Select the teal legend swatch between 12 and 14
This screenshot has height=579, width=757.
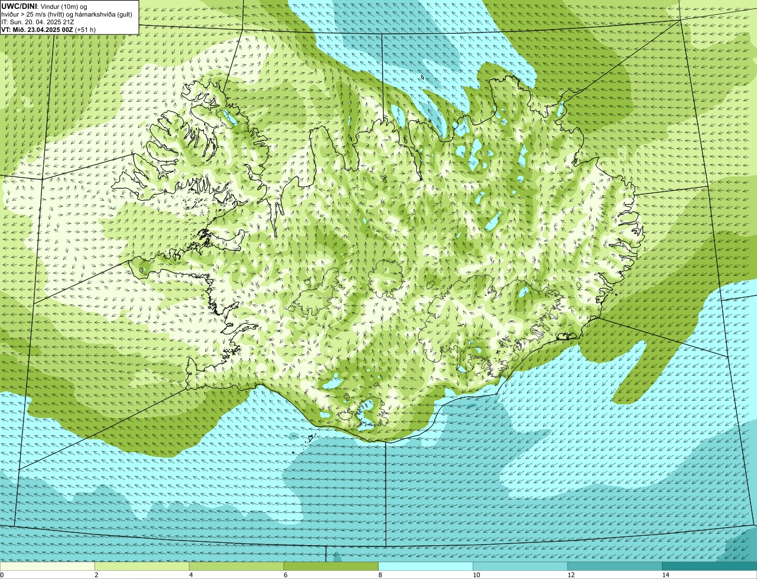(x=615, y=566)
